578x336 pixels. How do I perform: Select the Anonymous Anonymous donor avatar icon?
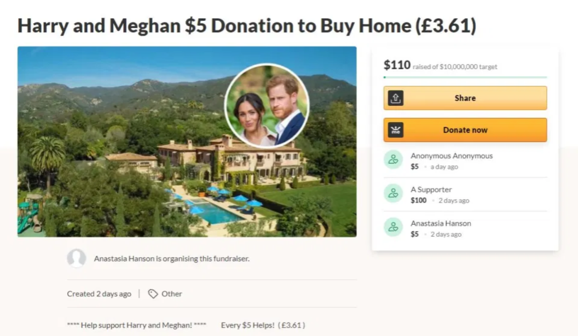pos(393,160)
